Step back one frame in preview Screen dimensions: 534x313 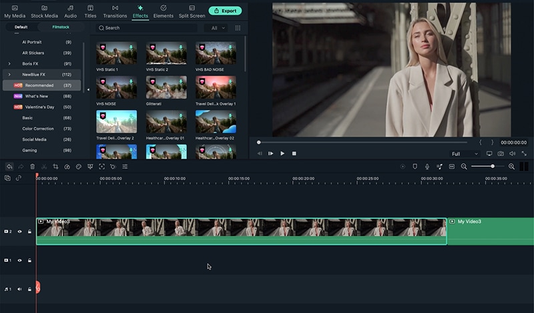tap(260, 153)
